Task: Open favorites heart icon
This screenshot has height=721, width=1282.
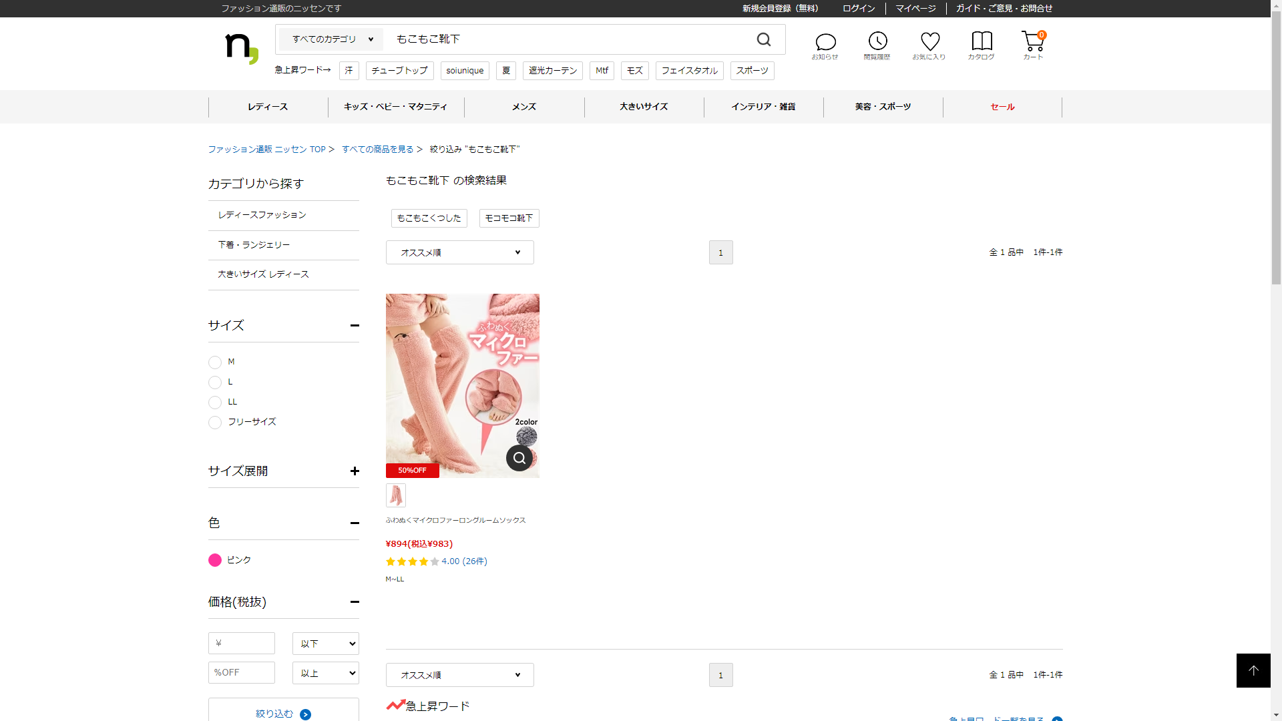Action: (929, 41)
